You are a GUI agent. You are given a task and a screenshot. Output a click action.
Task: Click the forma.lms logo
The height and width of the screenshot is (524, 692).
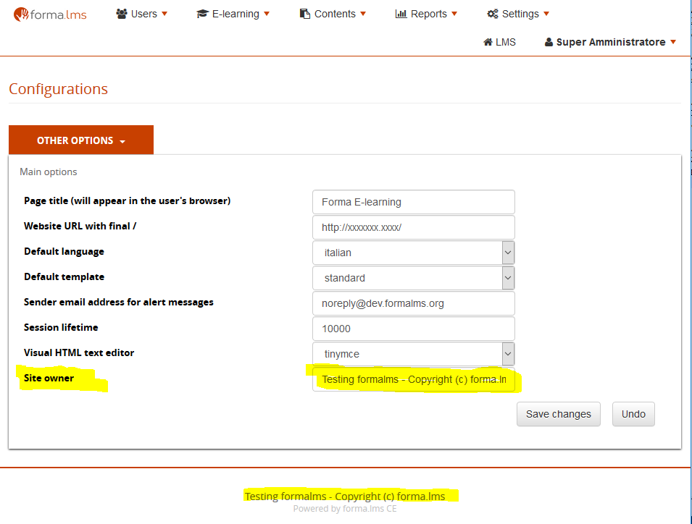point(50,14)
